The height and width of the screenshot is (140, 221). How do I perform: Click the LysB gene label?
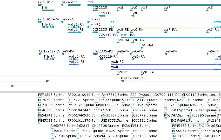pyautogui.click(x=120, y=8)
